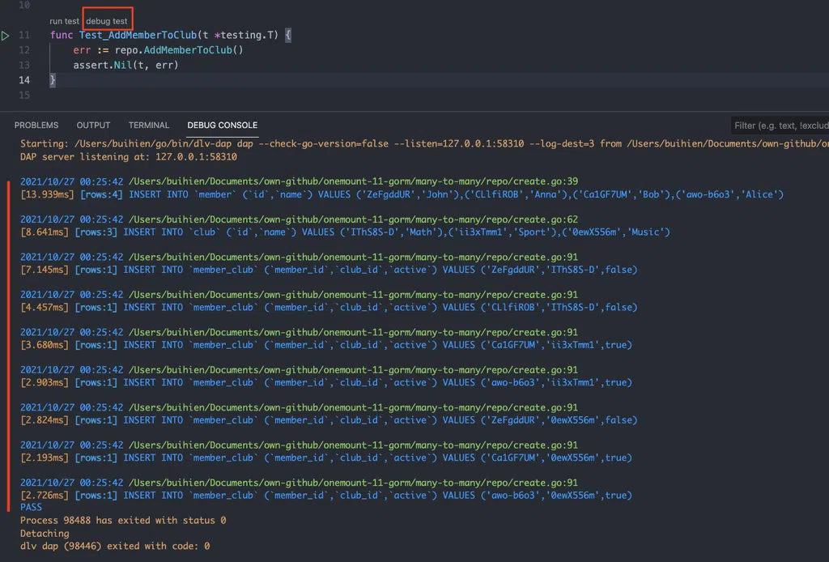Screen dimensions: 829x562
Task: Click 'dlv dap (98446) exited with code: 0'
Action: [115, 546]
